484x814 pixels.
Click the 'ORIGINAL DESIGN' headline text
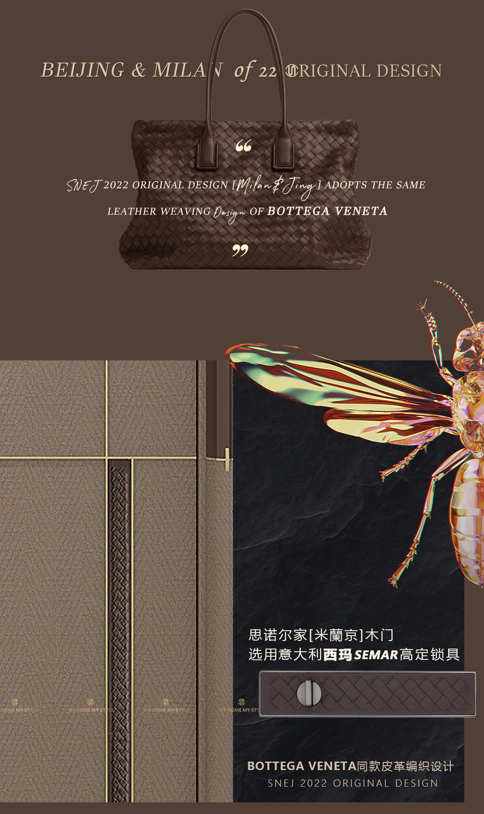click(x=364, y=71)
